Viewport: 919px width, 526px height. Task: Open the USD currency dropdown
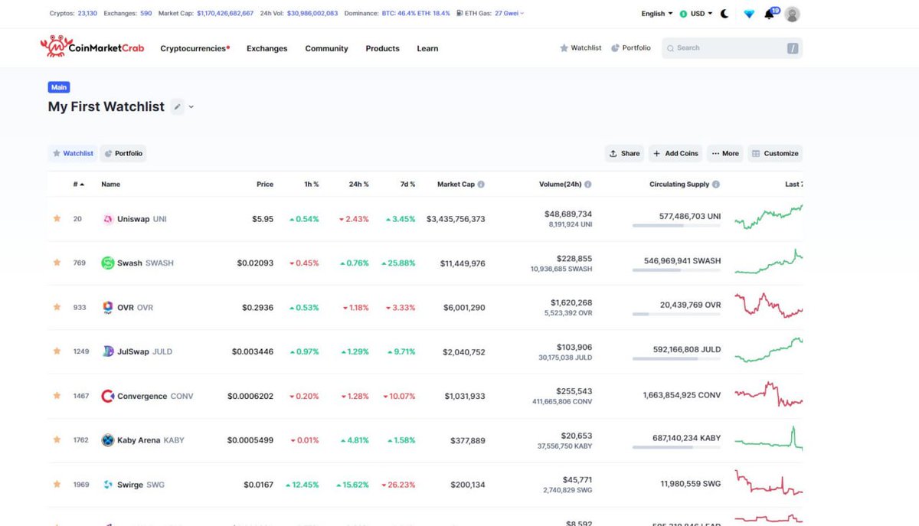point(696,14)
